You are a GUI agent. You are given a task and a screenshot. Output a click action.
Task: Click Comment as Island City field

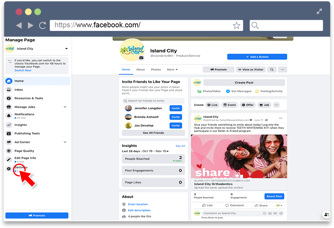click(x=243, y=213)
